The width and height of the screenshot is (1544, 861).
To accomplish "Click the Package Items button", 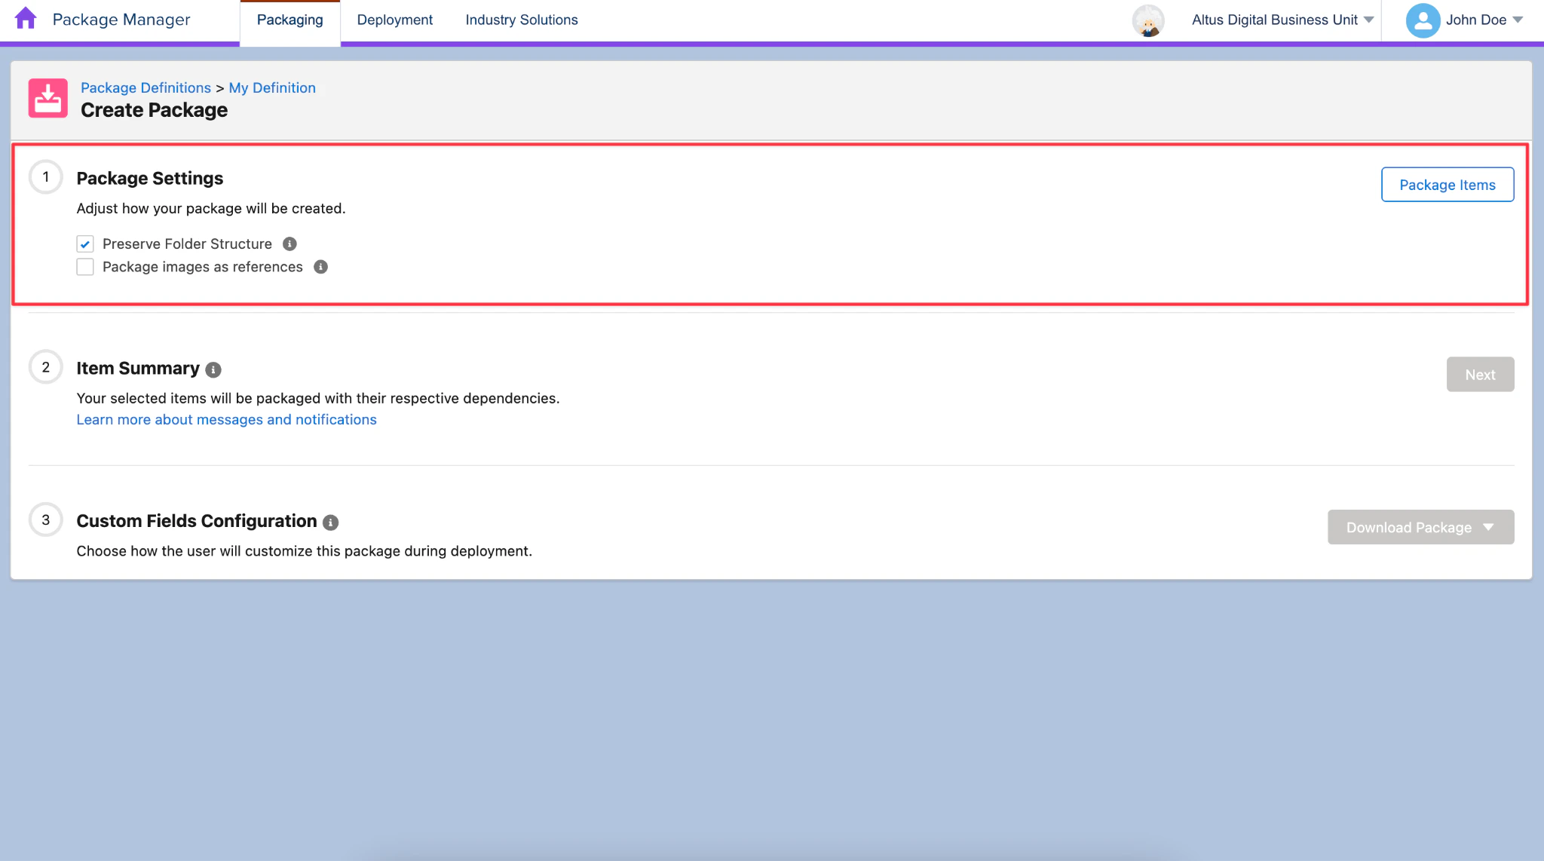I will [1447, 185].
